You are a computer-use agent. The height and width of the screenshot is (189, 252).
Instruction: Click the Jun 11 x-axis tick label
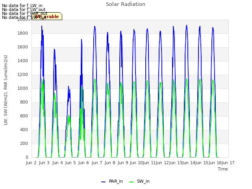pos(149,163)
